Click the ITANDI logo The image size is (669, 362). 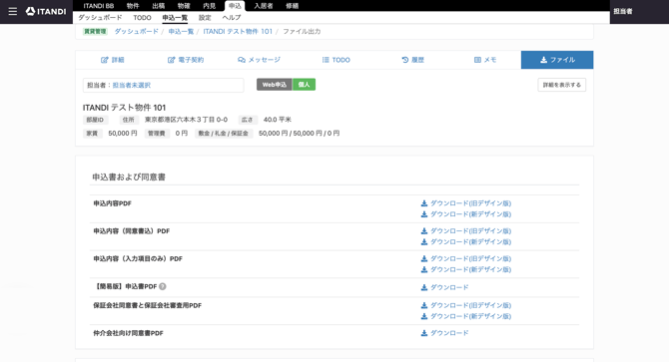46,12
